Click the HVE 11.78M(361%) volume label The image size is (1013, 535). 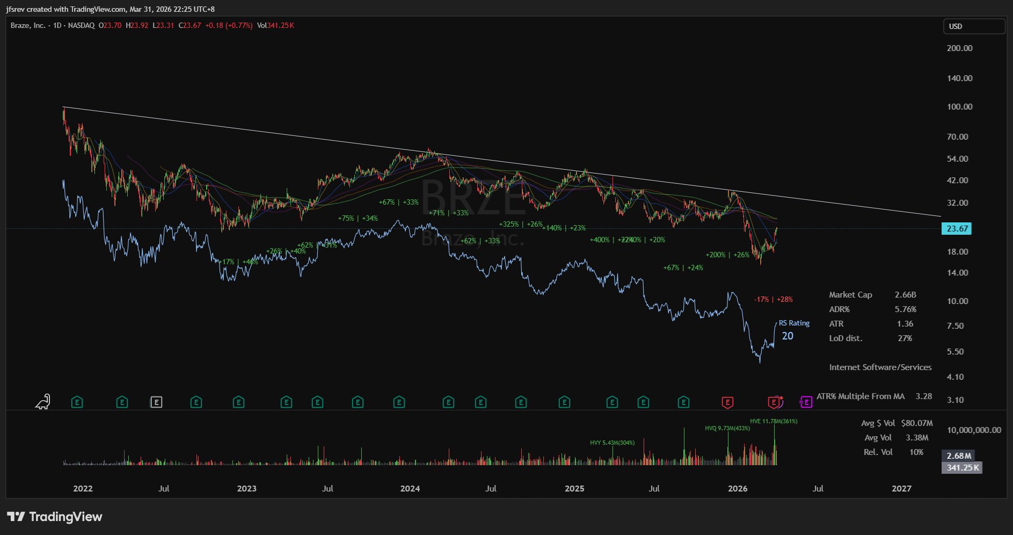(774, 421)
